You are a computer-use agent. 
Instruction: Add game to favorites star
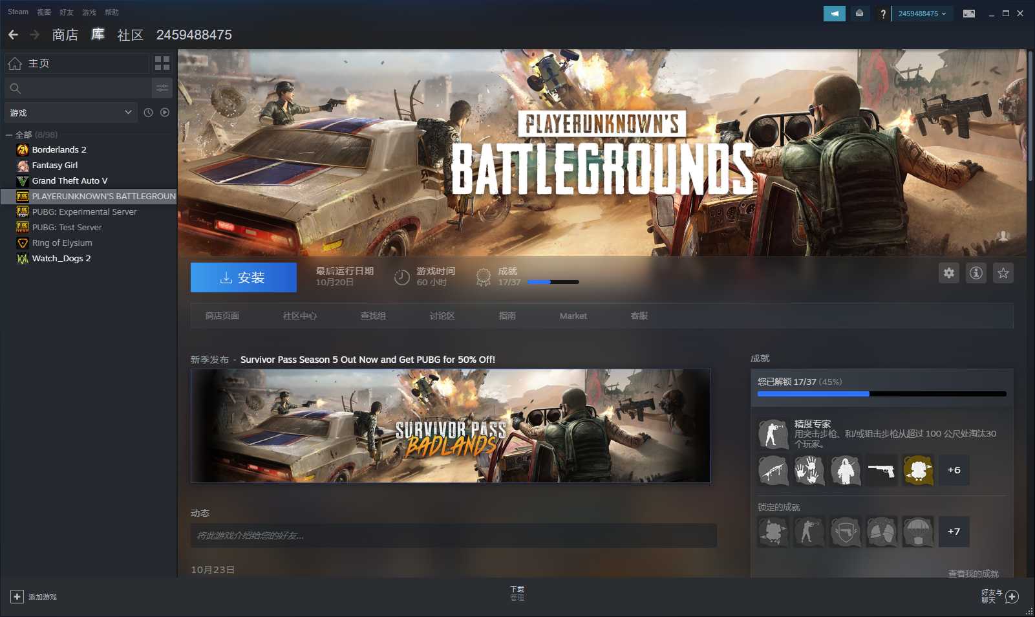[x=1003, y=273]
